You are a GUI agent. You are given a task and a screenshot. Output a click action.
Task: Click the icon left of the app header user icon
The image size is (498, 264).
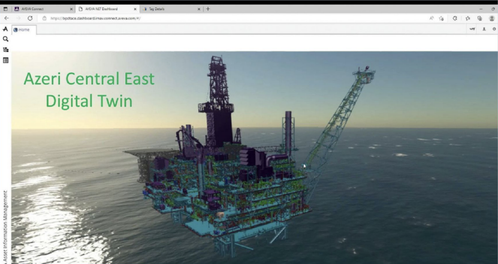(472, 29)
